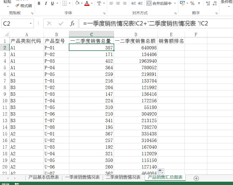Toggle bold formatting
The height and width of the screenshot is (185, 233).
click(x=39, y=4)
